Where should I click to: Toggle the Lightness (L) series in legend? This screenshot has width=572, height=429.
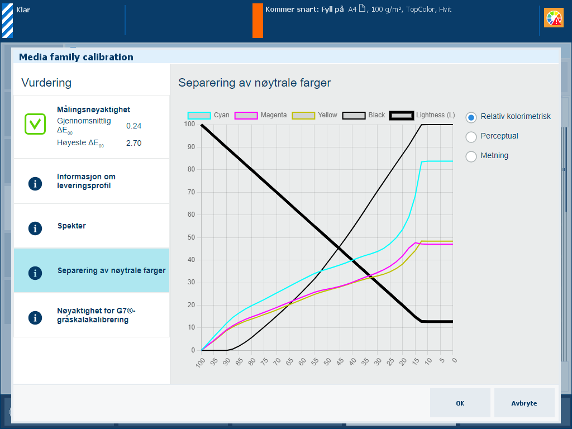click(x=422, y=115)
